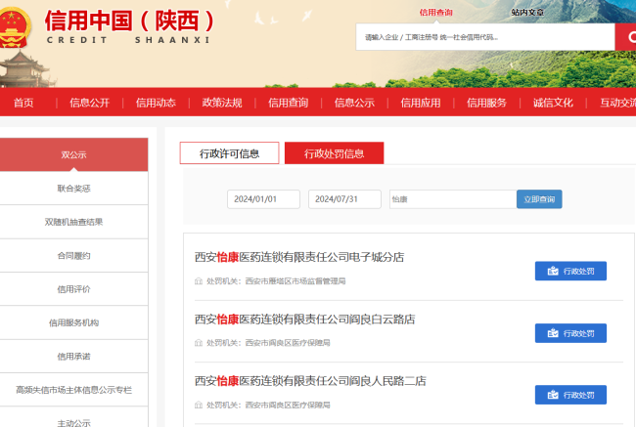This screenshot has height=427, width=636.
Task: Click the start date field 2024/01/01
Action: pyautogui.click(x=263, y=199)
